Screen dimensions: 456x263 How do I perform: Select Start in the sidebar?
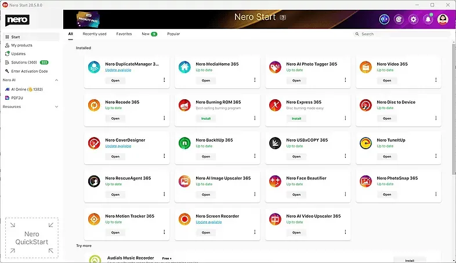pyautogui.click(x=31, y=37)
